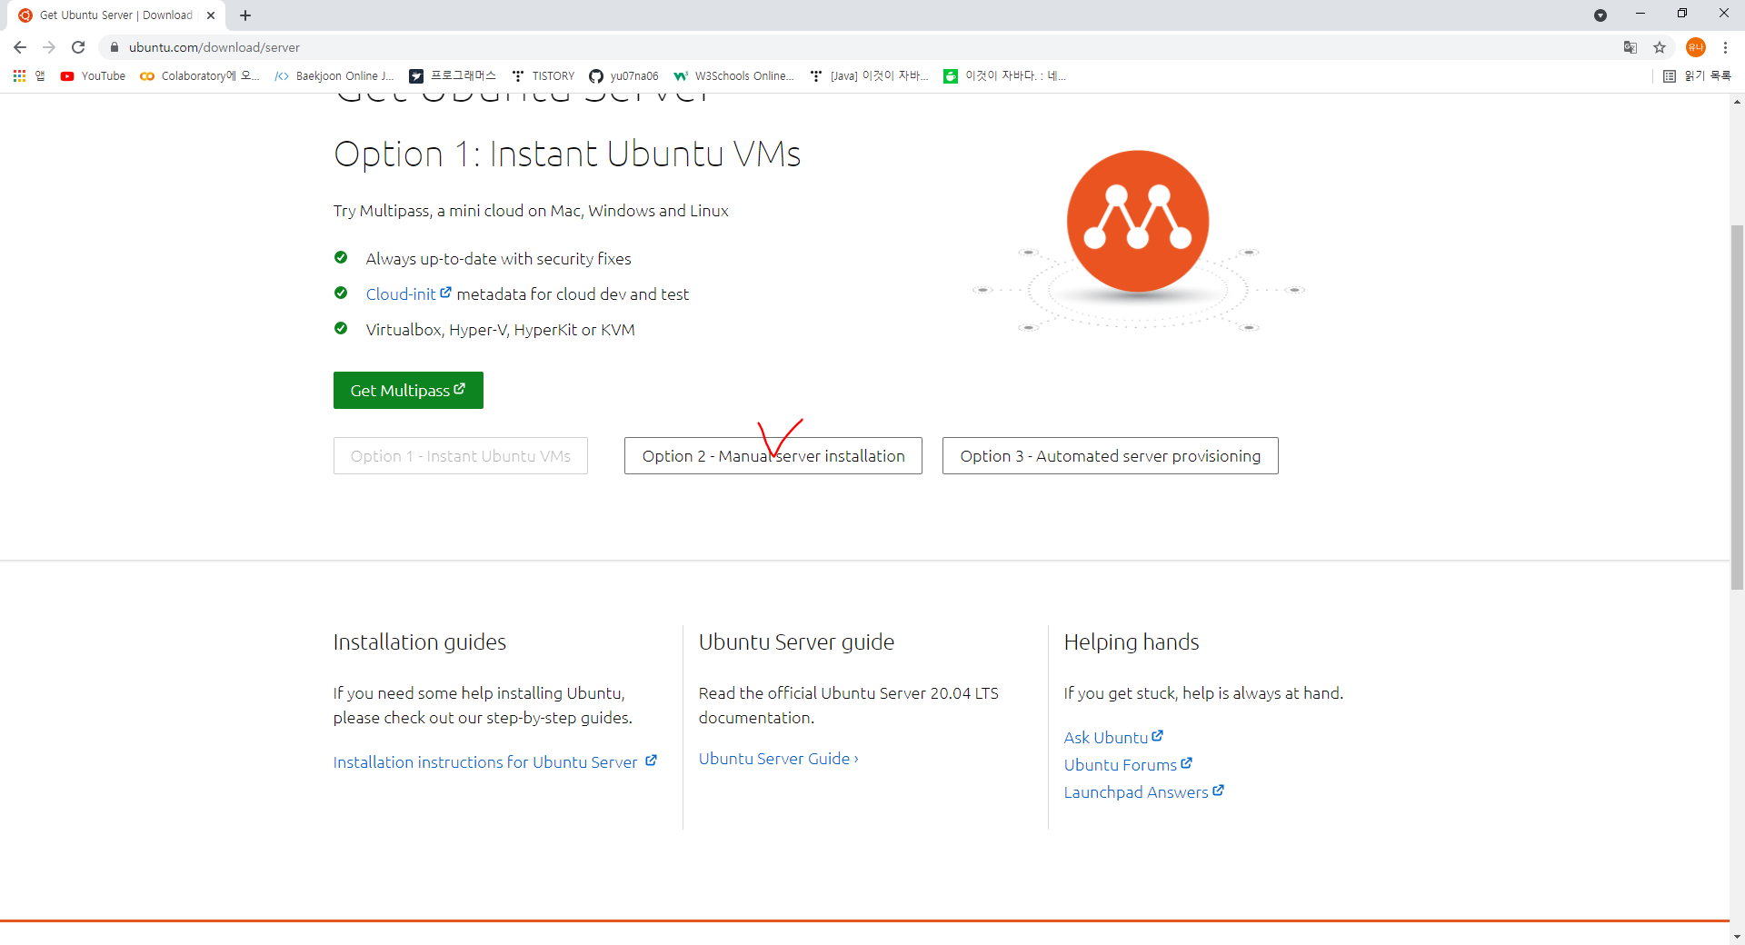
Task: Reload the current page
Action: 78,47
